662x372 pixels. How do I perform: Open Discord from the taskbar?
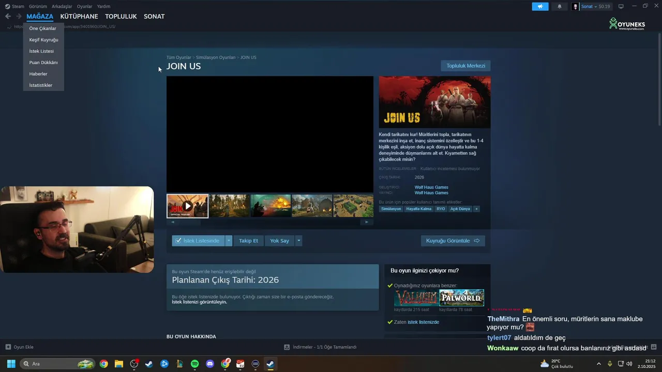[x=210, y=364]
